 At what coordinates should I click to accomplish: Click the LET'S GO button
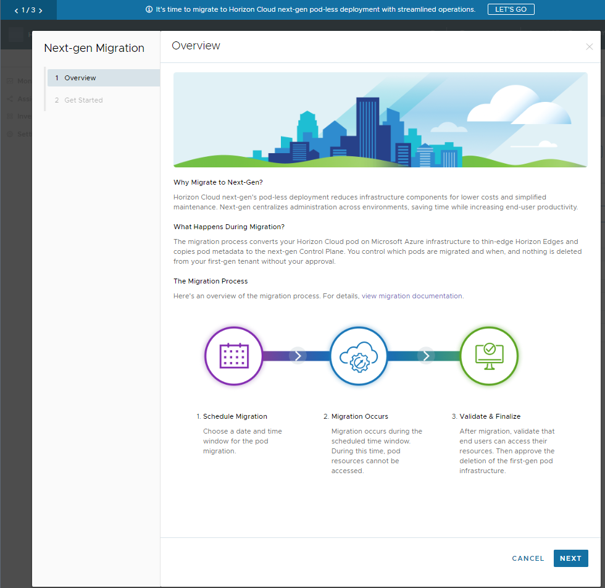coord(511,10)
